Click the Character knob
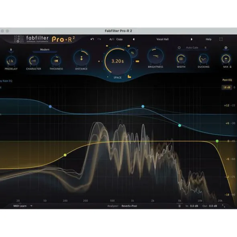This screenshot has width=237, height=237. tap(33, 61)
